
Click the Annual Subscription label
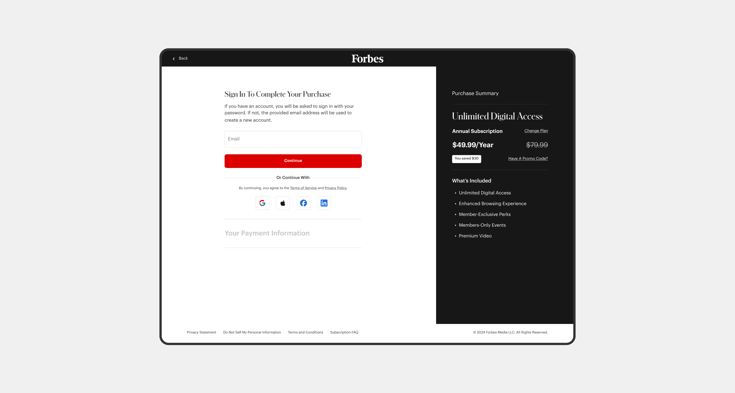477,131
